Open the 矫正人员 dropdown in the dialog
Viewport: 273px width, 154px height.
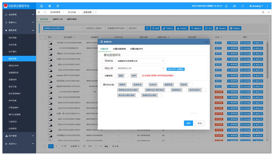click(x=141, y=68)
